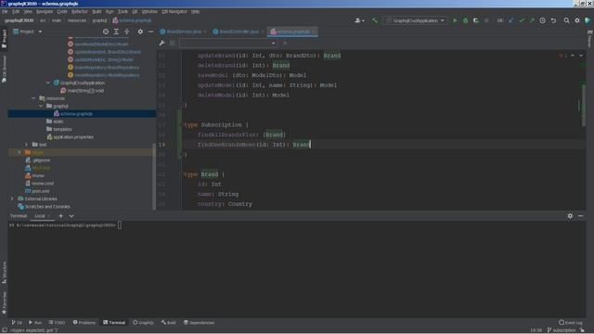
Task: Toggle the Project side tool window stripe button
Action: point(4,39)
